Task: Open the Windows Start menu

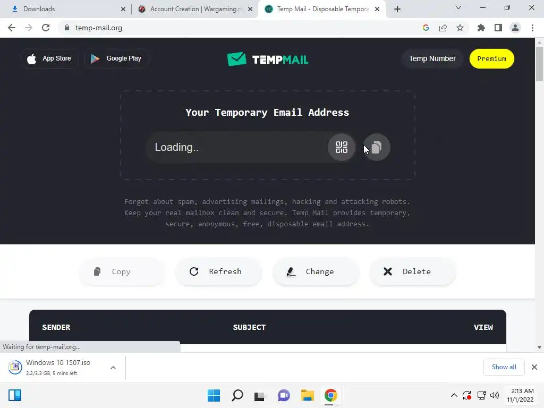Action: click(214, 395)
